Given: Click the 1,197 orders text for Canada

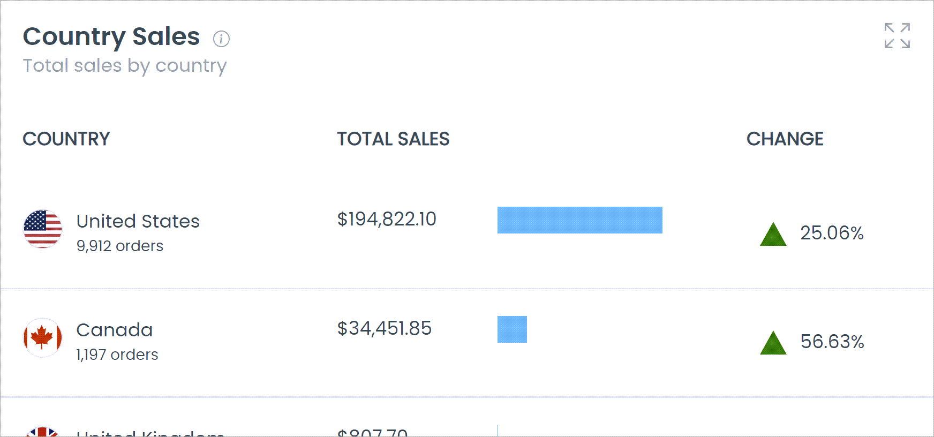Looking at the screenshot, I should (x=116, y=354).
